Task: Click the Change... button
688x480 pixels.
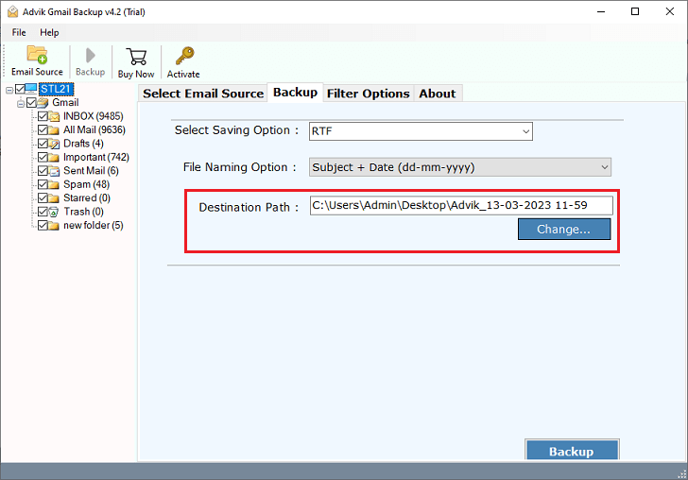Action: click(x=564, y=229)
